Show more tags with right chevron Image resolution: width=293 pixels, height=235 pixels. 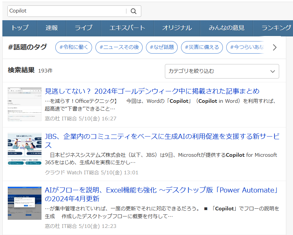(274, 48)
